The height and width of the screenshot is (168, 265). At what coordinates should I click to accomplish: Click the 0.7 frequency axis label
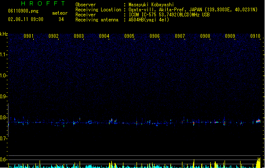[x=3, y=139]
